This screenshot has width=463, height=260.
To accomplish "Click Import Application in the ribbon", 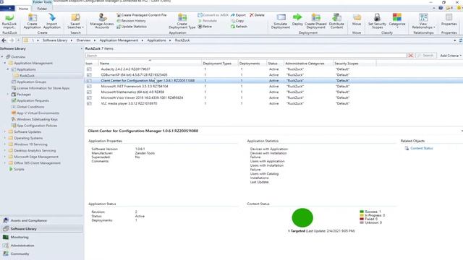I will point(51,21).
